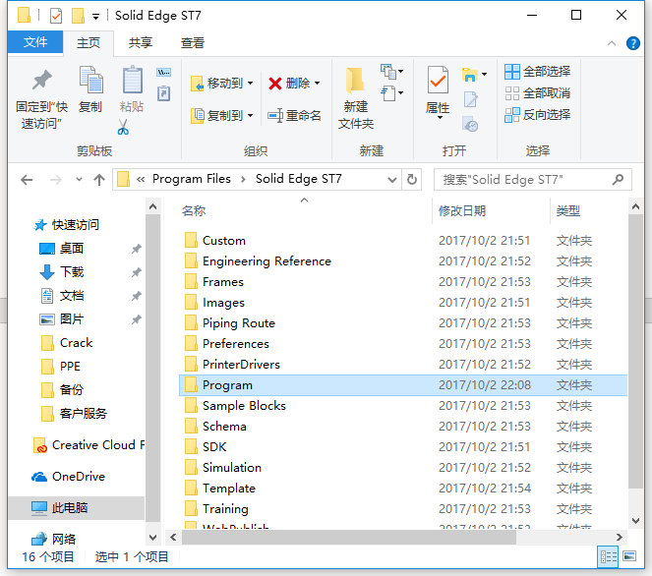Click the Copy path icon
Viewport: 652px width, 576px height.
point(164,73)
